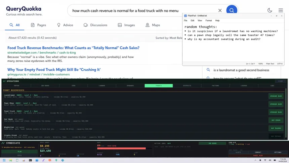Switch to the Maps search tab
The width and height of the screenshot is (289, 163).
[153, 25]
